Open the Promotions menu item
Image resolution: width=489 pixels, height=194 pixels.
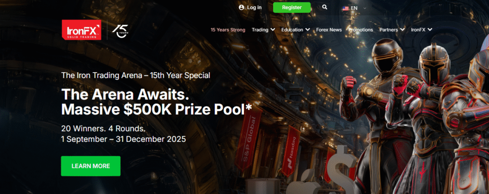click(x=361, y=30)
